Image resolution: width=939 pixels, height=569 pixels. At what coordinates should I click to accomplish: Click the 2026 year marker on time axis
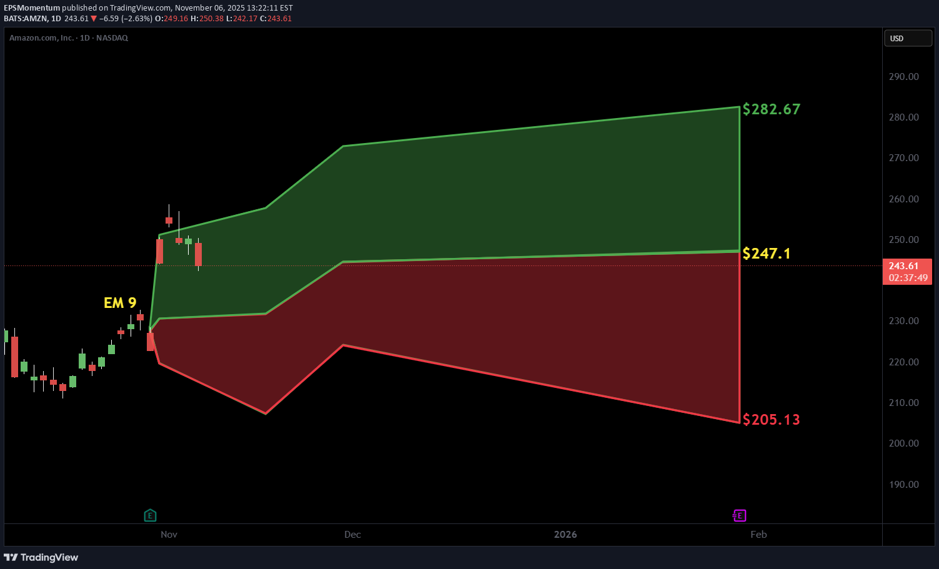tap(565, 534)
